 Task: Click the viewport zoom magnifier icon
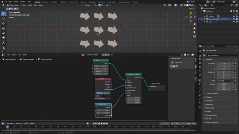point(195,24)
